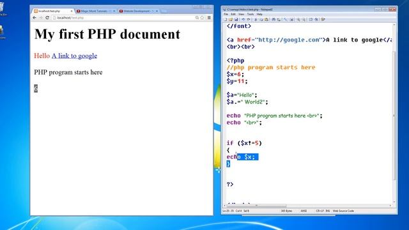Click the Zoom Out magnifier icon in Notepad2
The height and width of the screenshot is (230, 409).
pyautogui.click(x=304, y=19)
